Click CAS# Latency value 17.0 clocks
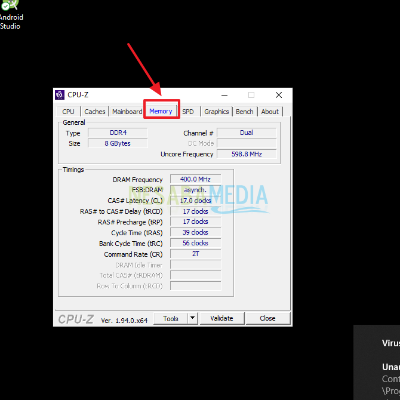The width and height of the screenshot is (400, 400). pyautogui.click(x=196, y=201)
